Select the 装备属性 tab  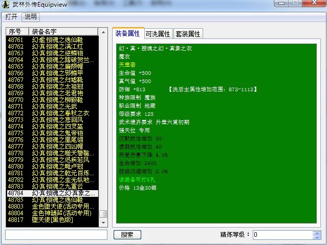click(127, 34)
